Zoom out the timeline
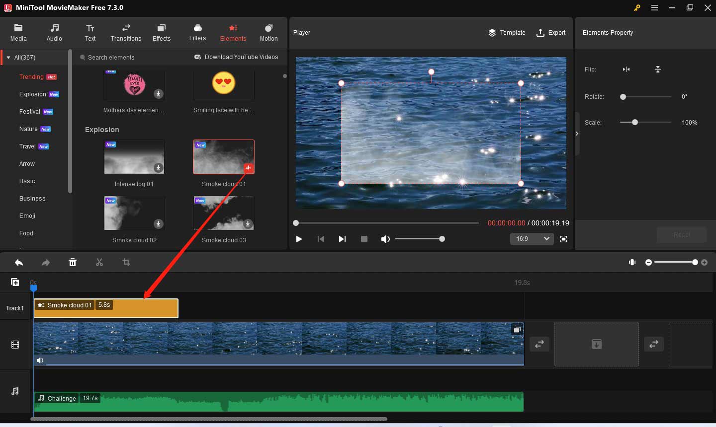Screen dimensions: 716x427 (x=648, y=262)
